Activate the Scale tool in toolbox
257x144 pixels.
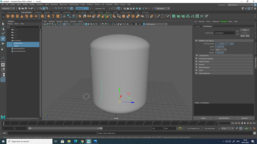click(3, 49)
